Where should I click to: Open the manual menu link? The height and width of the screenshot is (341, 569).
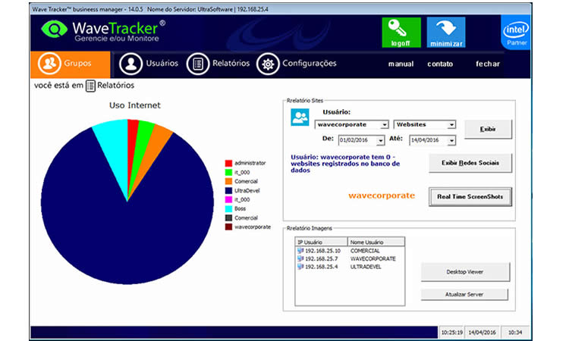point(401,64)
